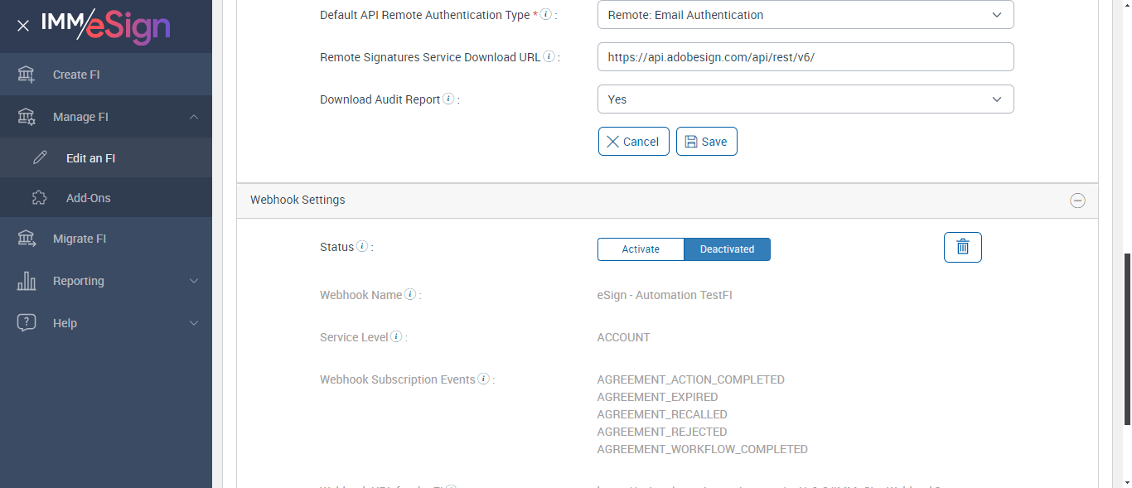Click the info icon beside Remote Signatures Service Download URL
This screenshot has height=488, width=1132.
point(549,56)
